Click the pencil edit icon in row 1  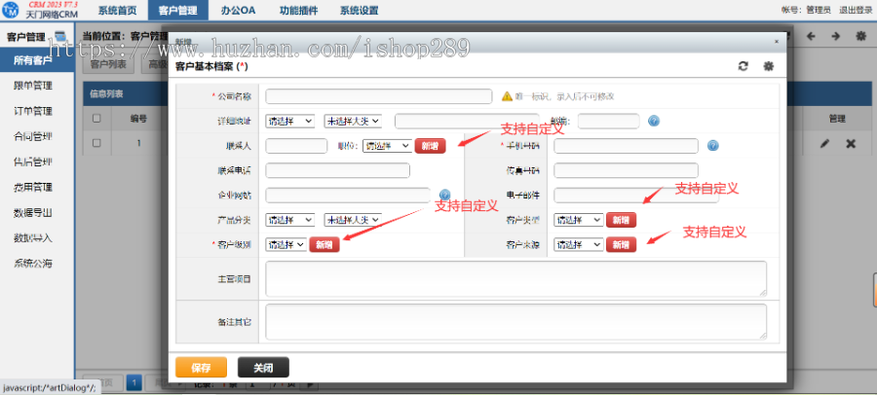coord(824,144)
